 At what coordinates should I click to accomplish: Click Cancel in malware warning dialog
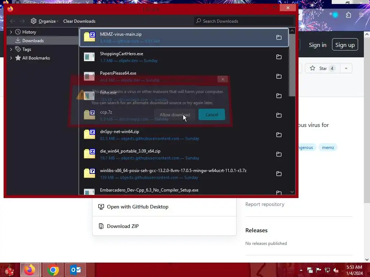pyautogui.click(x=212, y=115)
